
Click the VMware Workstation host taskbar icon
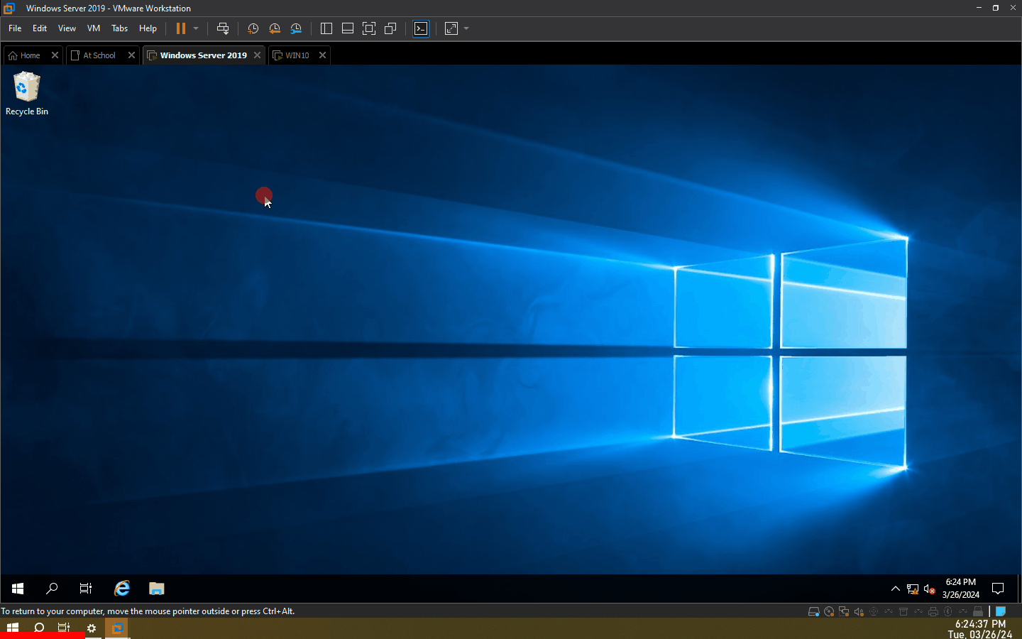point(118,628)
